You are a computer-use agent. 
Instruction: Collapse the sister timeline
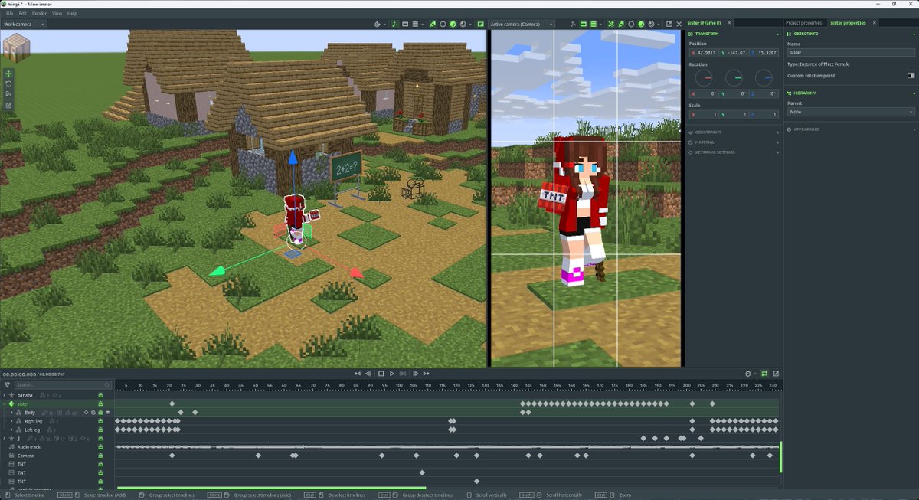pos(5,404)
